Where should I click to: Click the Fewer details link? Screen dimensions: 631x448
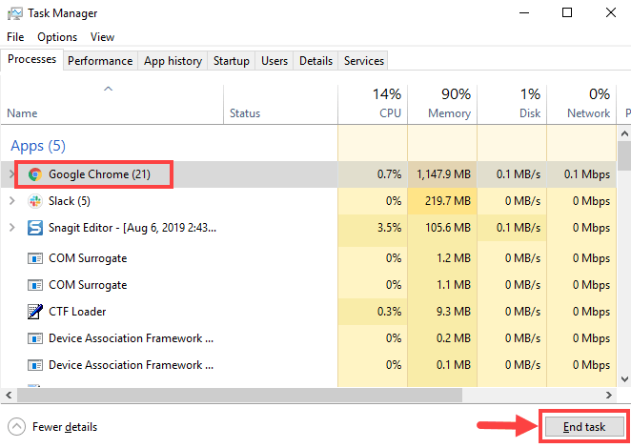(65, 427)
